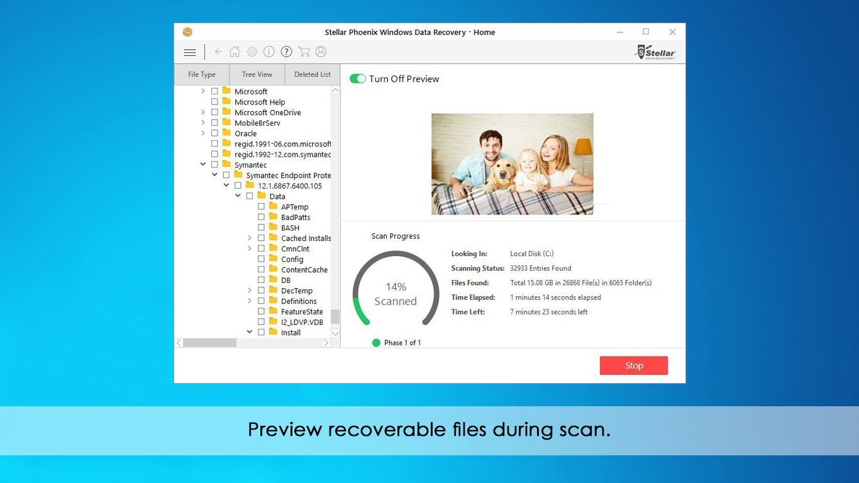Click the vertical tree scrollbar thumb
The height and width of the screenshot is (483, 859).
(335, 316)
